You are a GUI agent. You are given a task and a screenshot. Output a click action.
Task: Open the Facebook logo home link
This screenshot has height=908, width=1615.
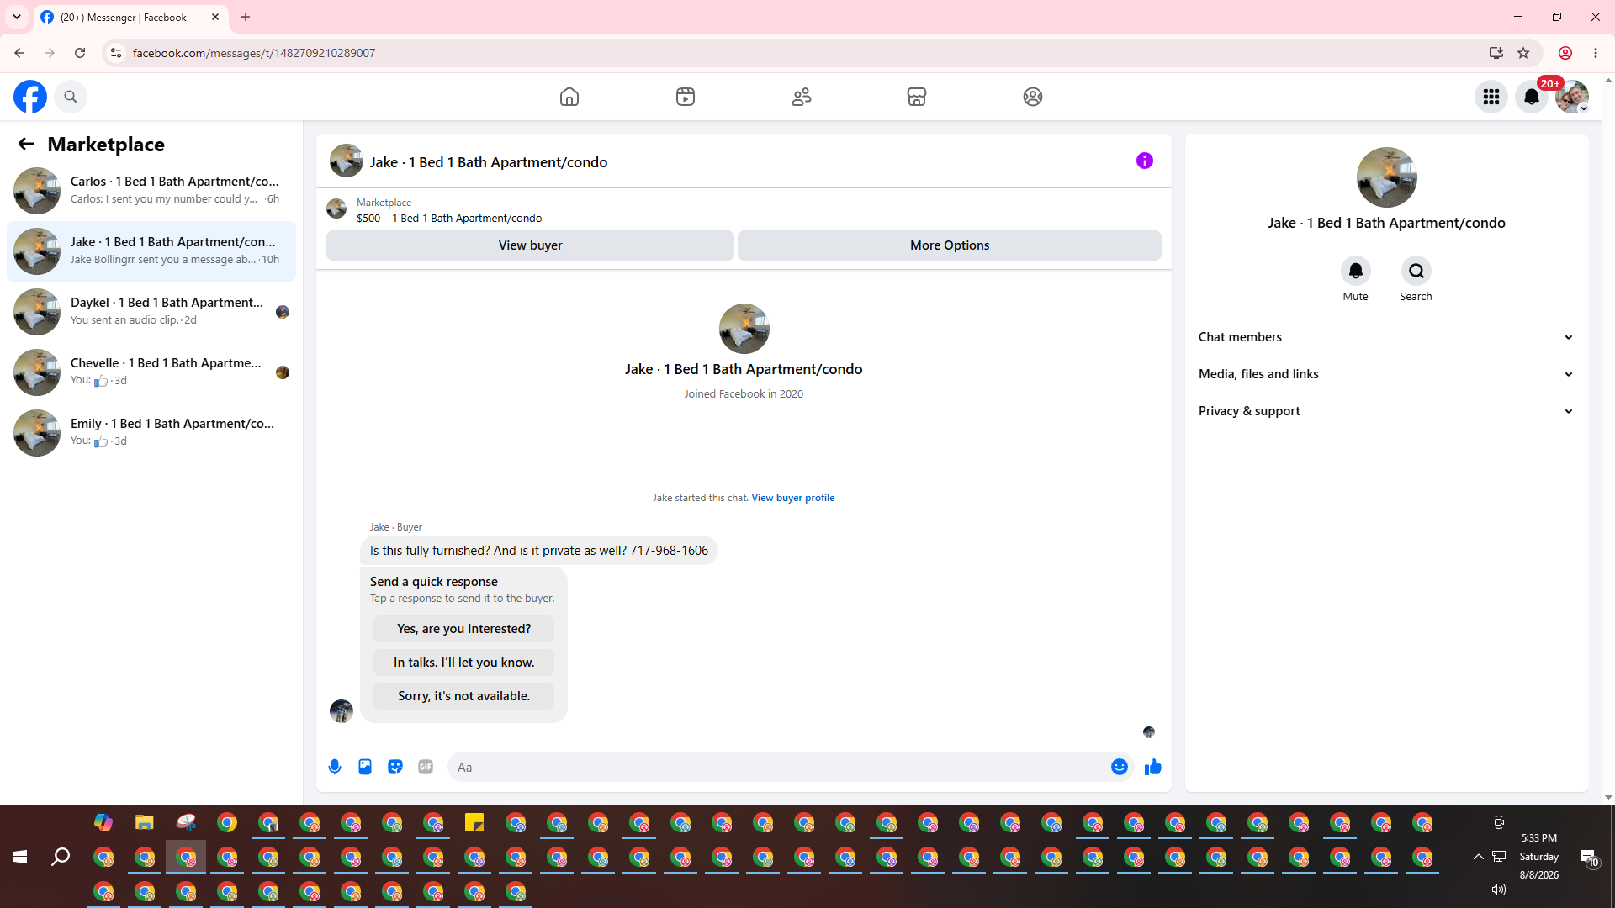click(x=30, y=97)
